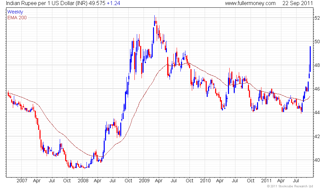The height and width of the screenshot is (189, 331).
Task: Click the 2010 year marker on time axis
Action: tap(205, 181)
